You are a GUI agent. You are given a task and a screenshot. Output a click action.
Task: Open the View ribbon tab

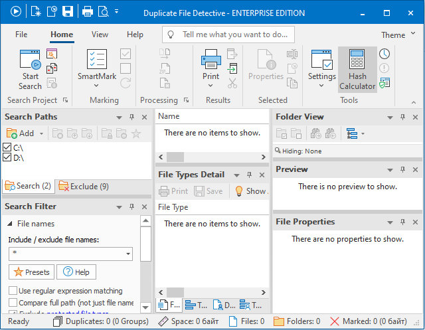[x=100, y=35]
